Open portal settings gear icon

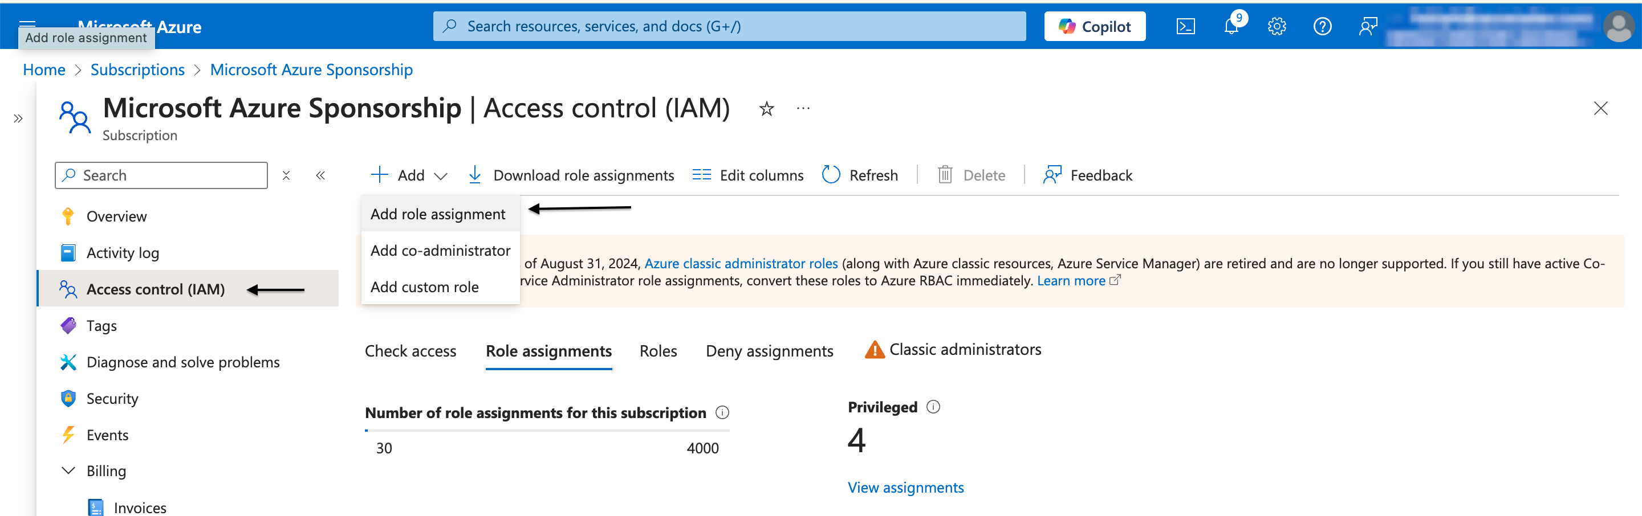tap(1277, 26)
